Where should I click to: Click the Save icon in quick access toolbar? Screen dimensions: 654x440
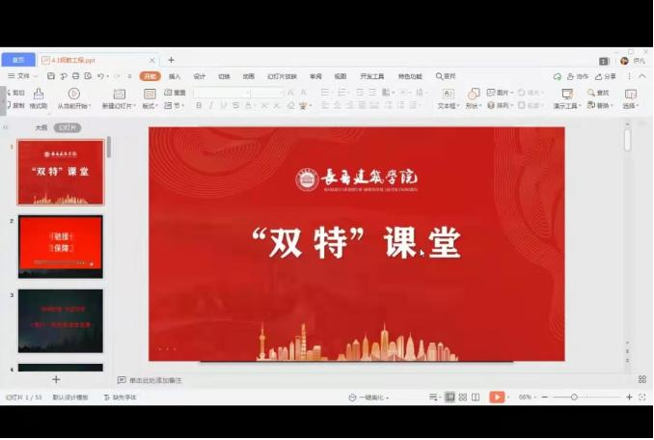tap(50, 75)
